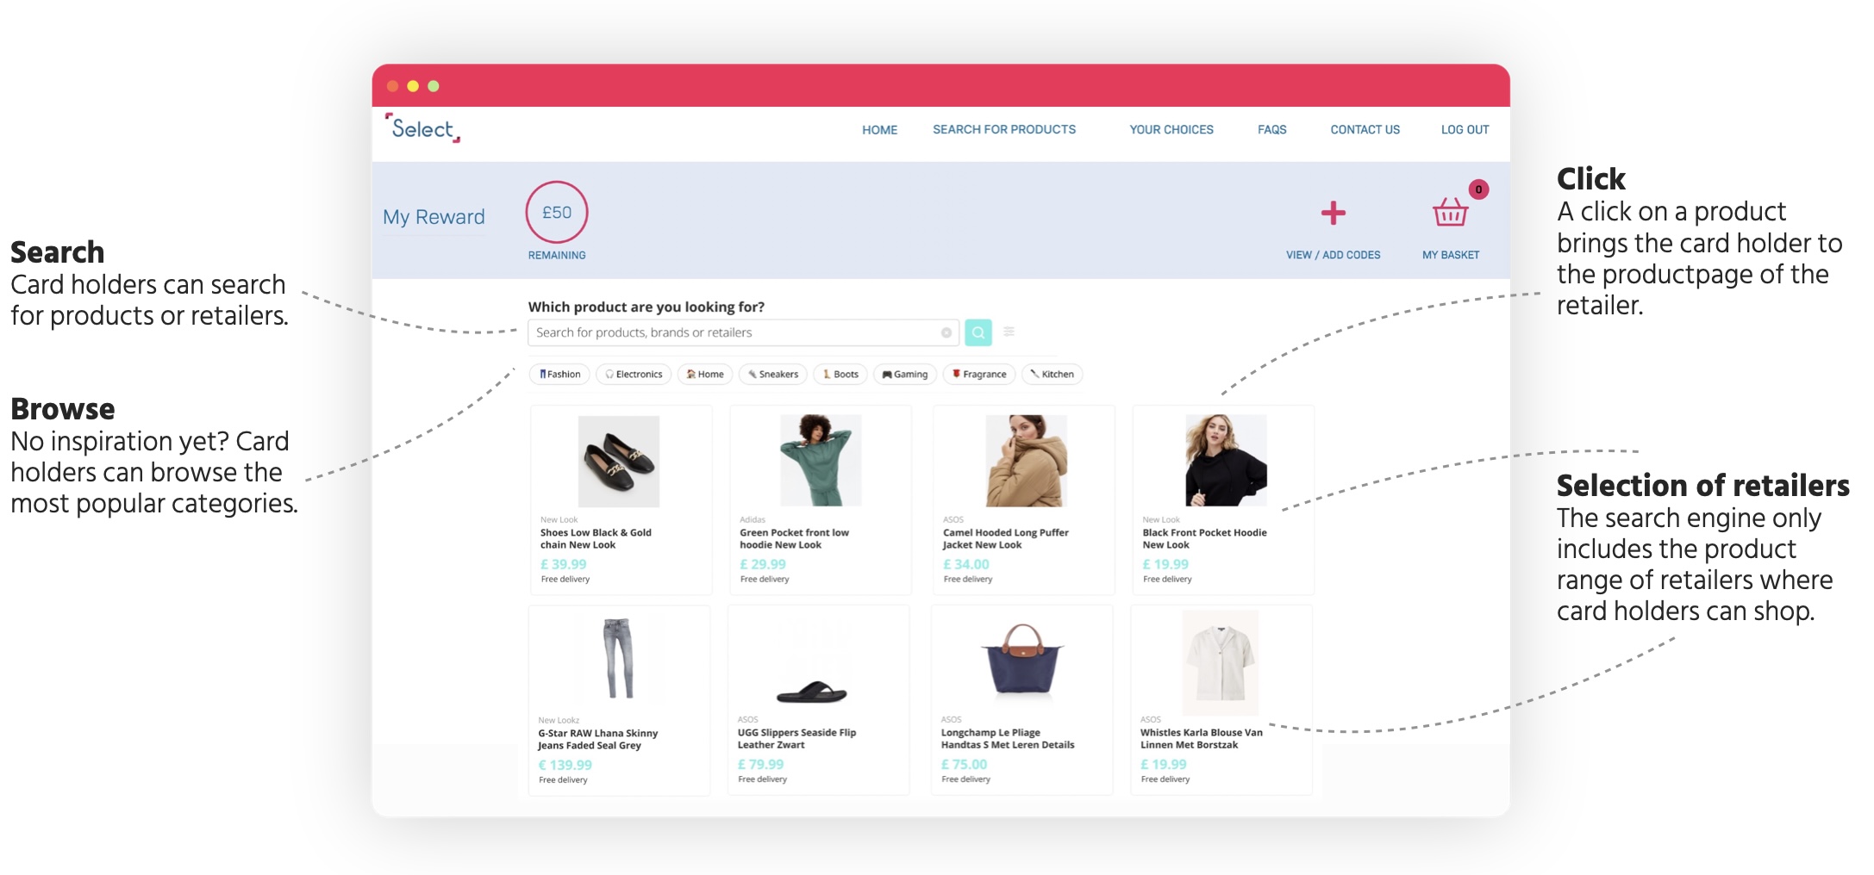The height and width of the screenshot is (875, 1874).
Task: Open the FAQS page
Action: point(1271,129)
